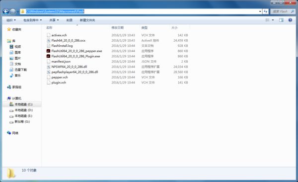Open the 视频 (Videos) library

[x=15, y=47]
